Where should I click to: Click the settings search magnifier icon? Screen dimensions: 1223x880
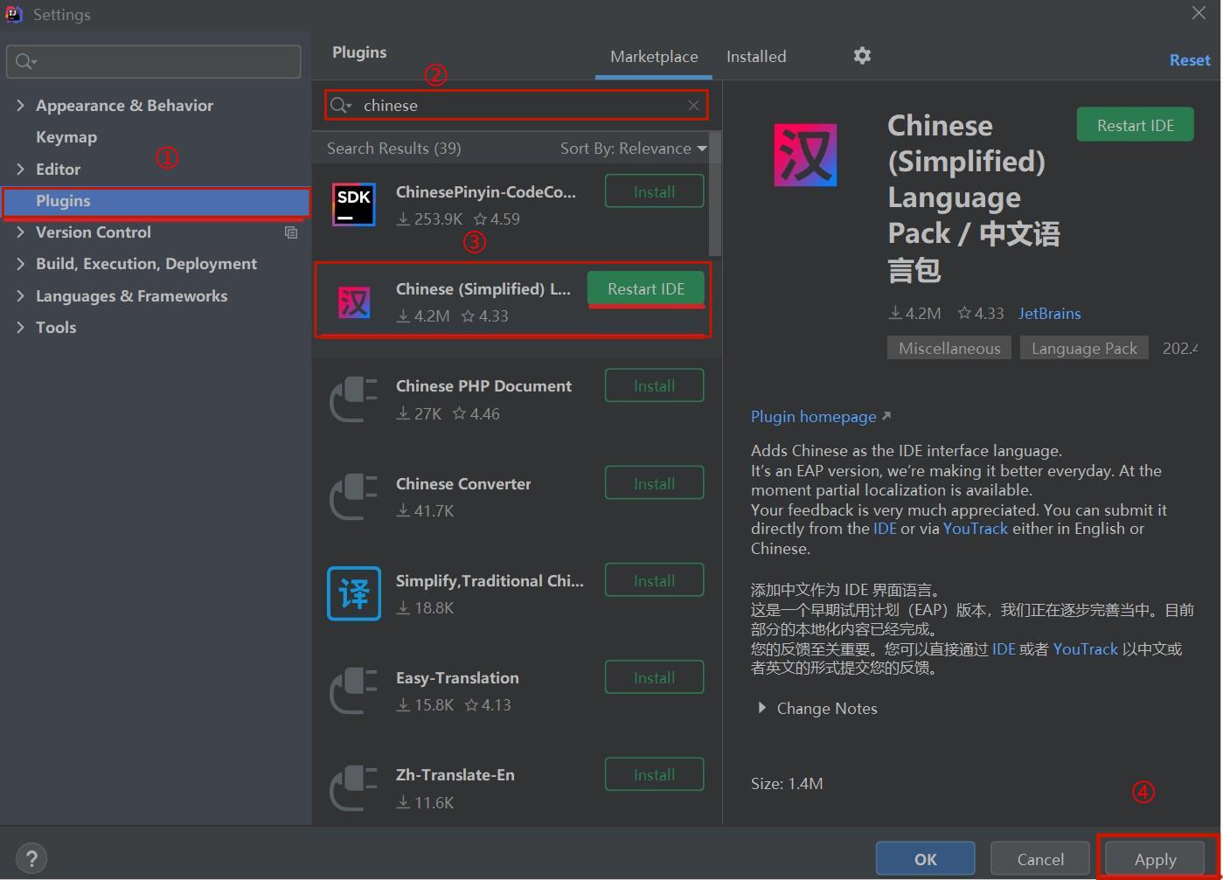[25, 61]
